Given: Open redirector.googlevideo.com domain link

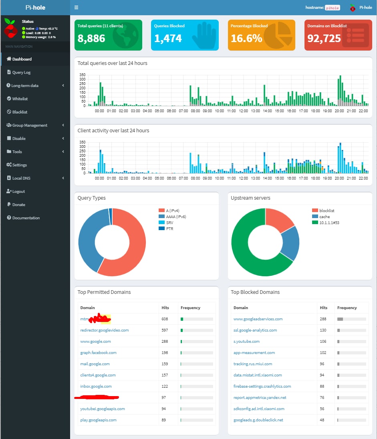Looking at the screenshot, I should point(105,330).
